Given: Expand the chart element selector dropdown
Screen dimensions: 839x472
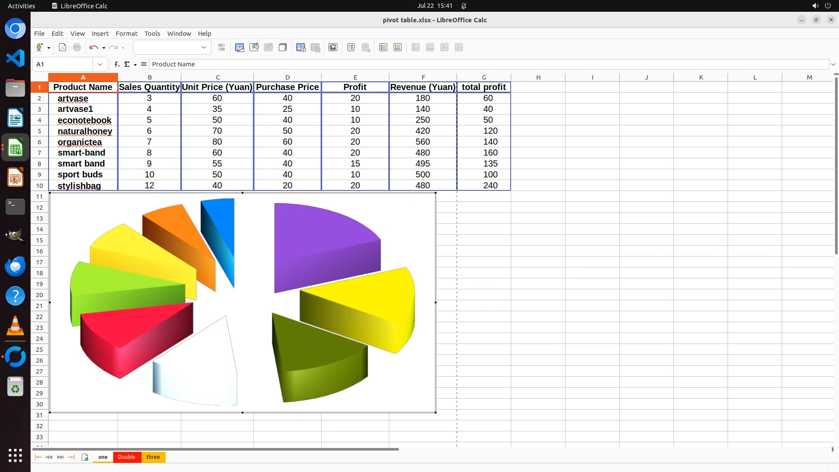Looking at the screenshot, I should 203,48.
